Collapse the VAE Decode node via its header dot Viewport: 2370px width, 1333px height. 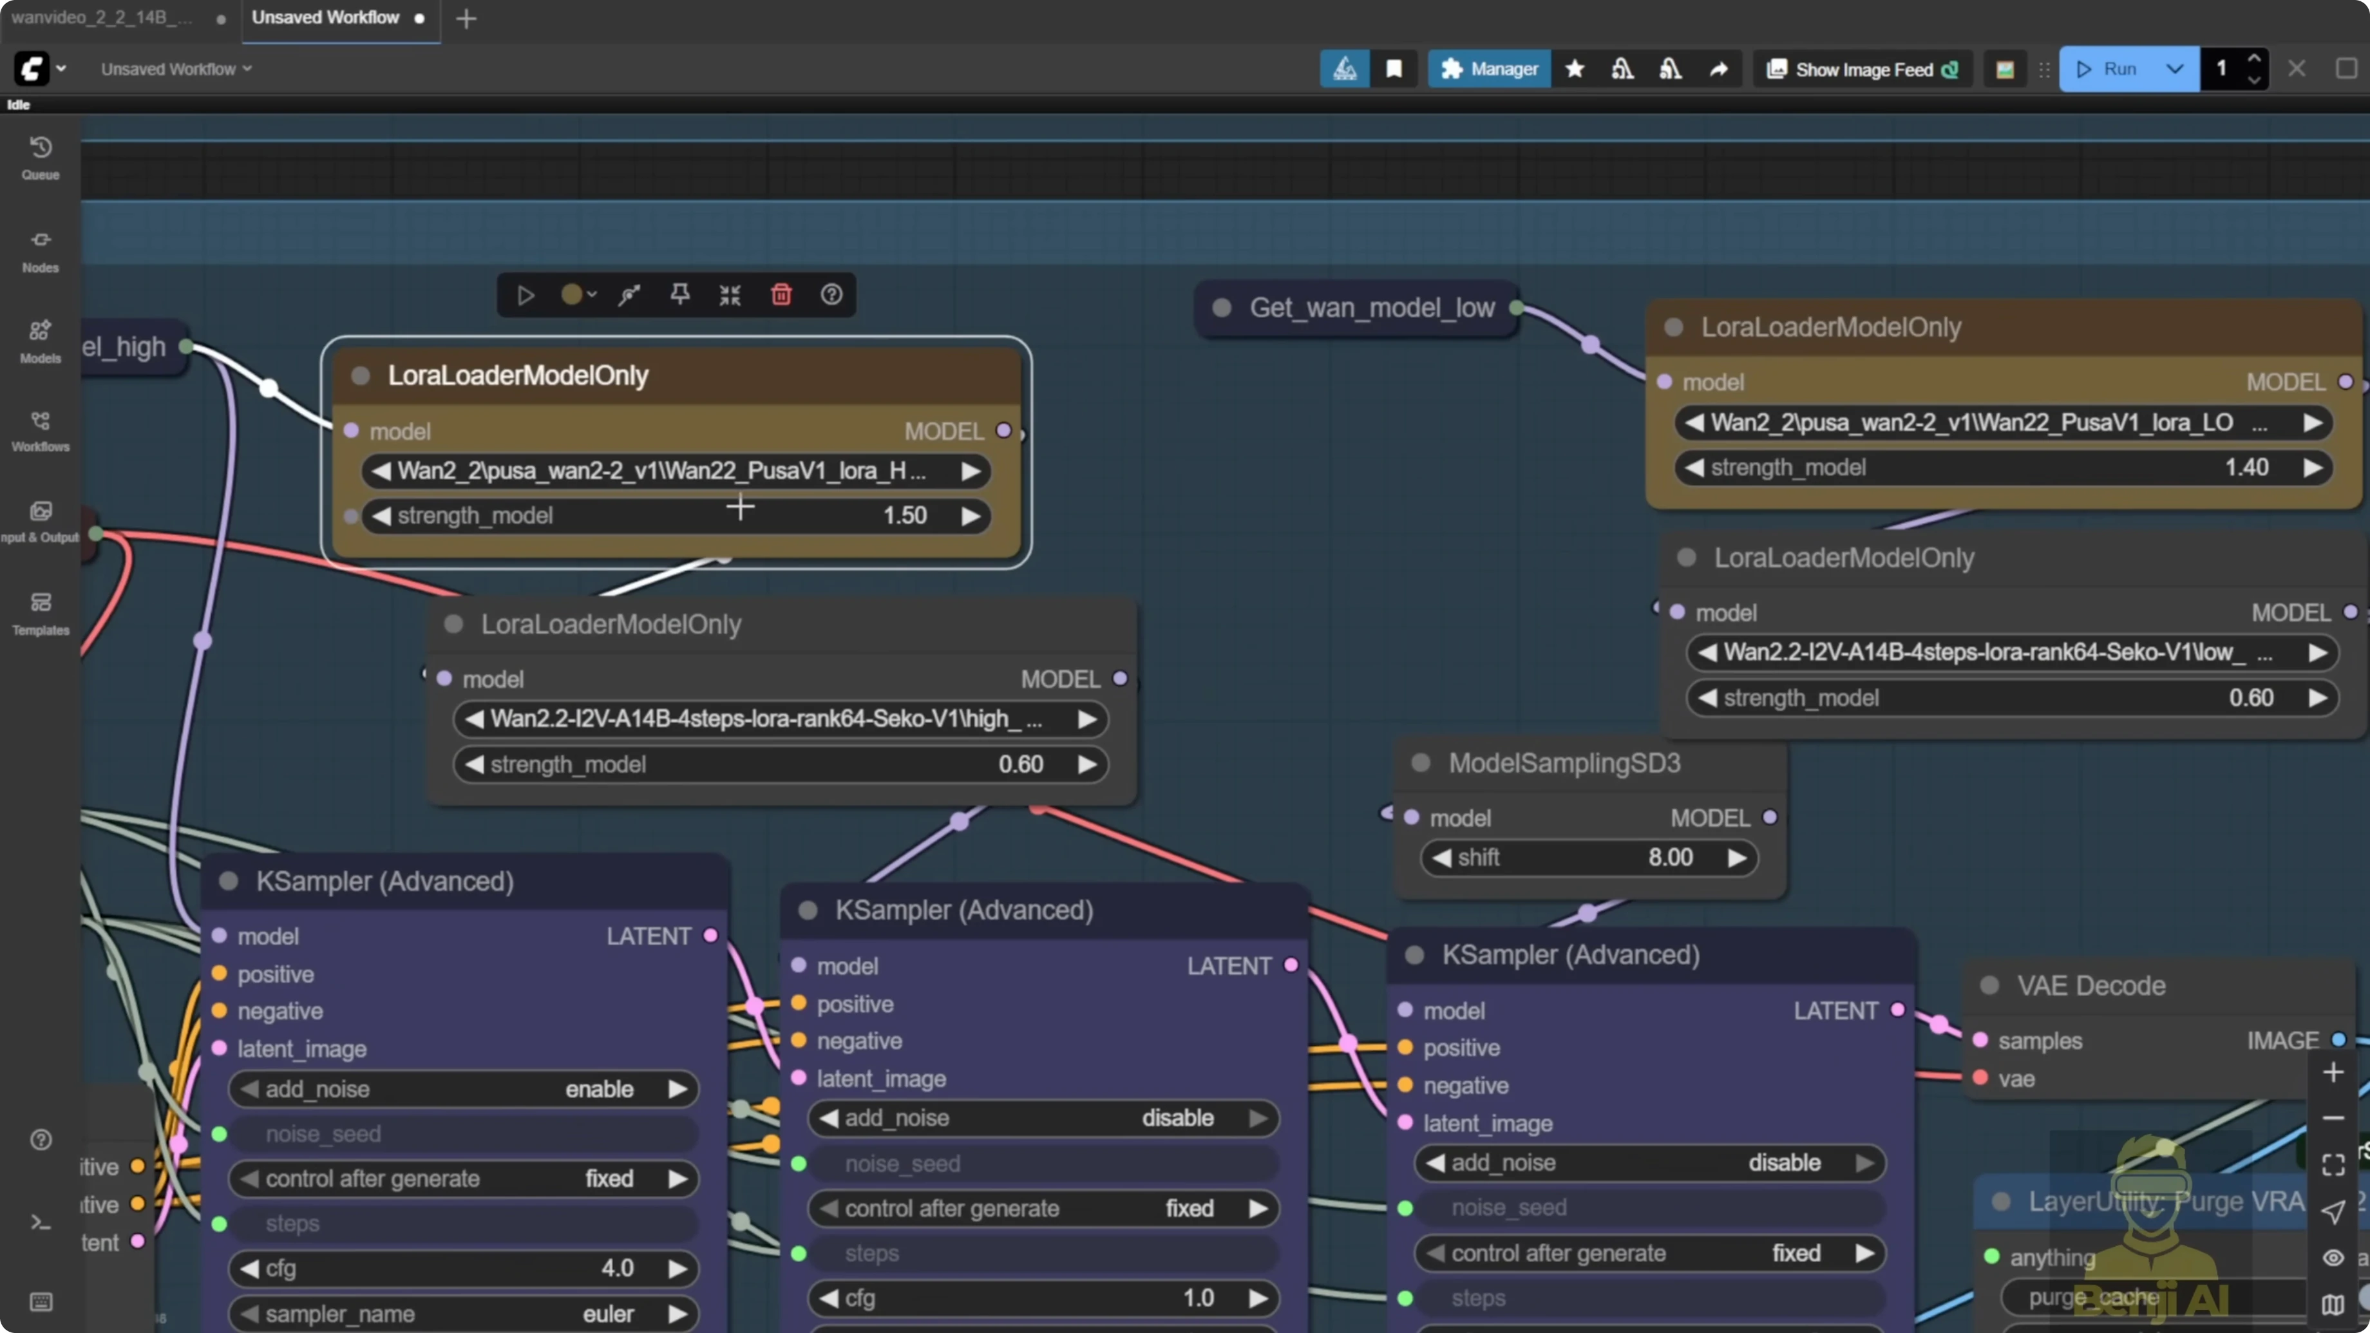1989,985
